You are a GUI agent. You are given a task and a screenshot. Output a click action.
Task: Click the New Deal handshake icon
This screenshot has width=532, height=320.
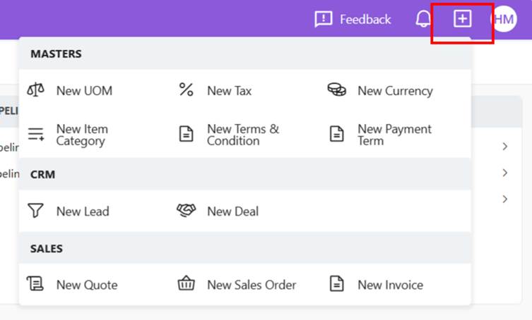(x=186, y=211)
